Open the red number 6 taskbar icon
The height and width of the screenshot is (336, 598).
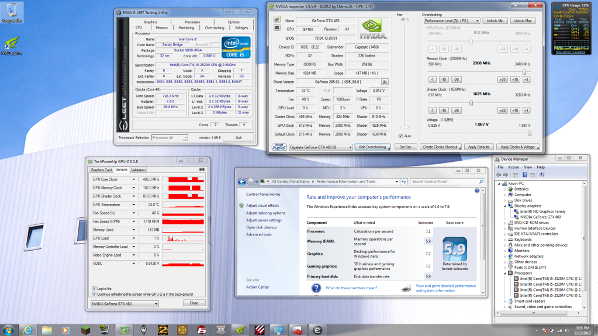(201, 330)
